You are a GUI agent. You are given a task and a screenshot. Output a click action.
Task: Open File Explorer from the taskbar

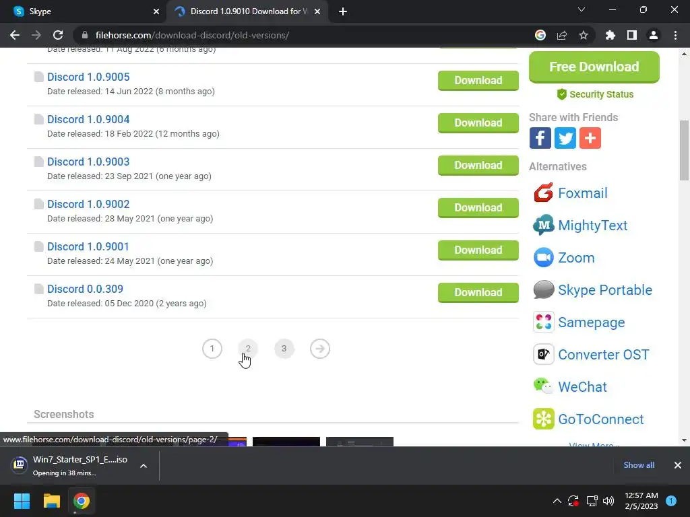pos(51,501)
